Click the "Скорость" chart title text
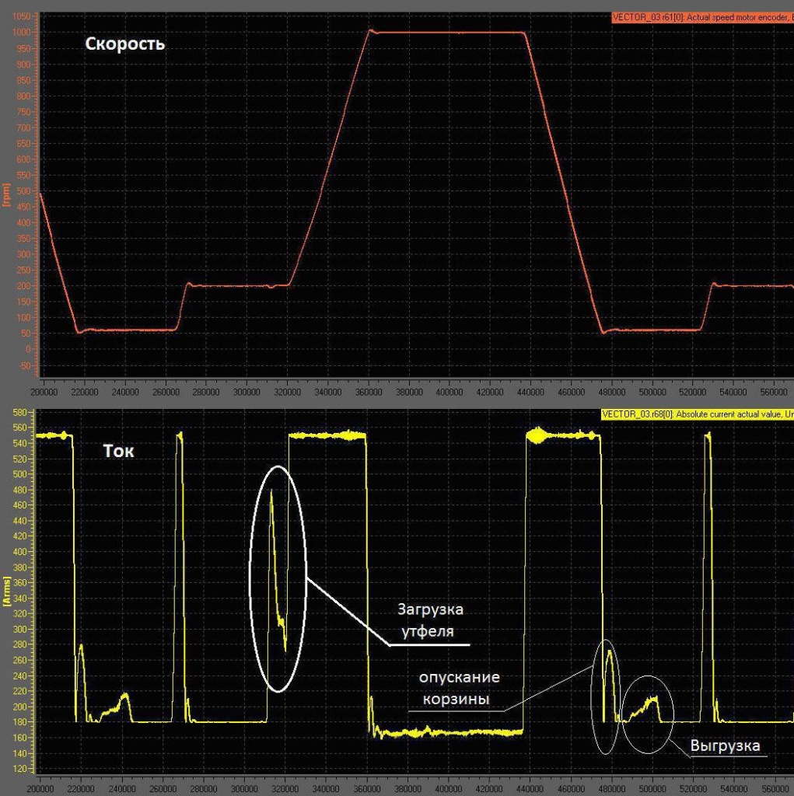 124,44
